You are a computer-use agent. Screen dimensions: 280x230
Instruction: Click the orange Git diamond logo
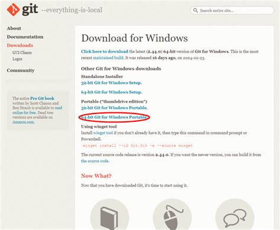point(13,9)
